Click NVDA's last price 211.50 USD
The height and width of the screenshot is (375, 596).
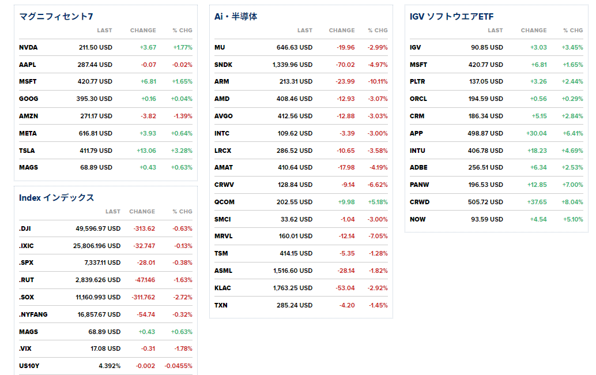pyautogui.click(x=96, y=47)
